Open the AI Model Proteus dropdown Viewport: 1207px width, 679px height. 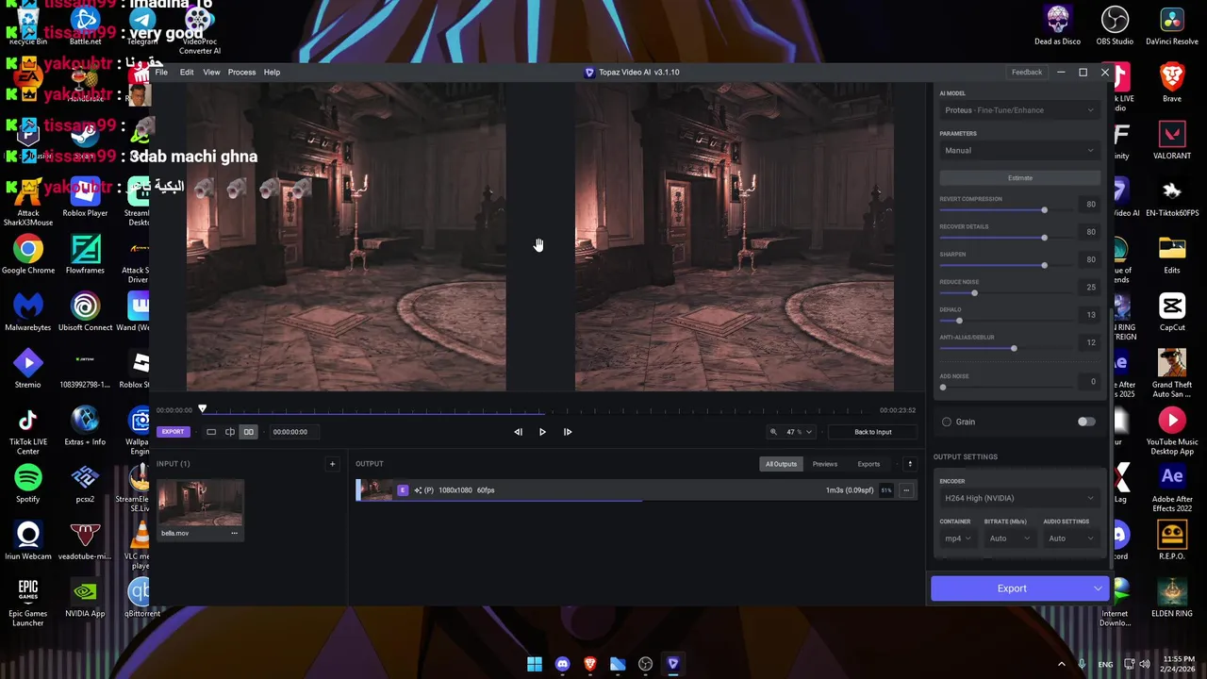point(1019,110)
